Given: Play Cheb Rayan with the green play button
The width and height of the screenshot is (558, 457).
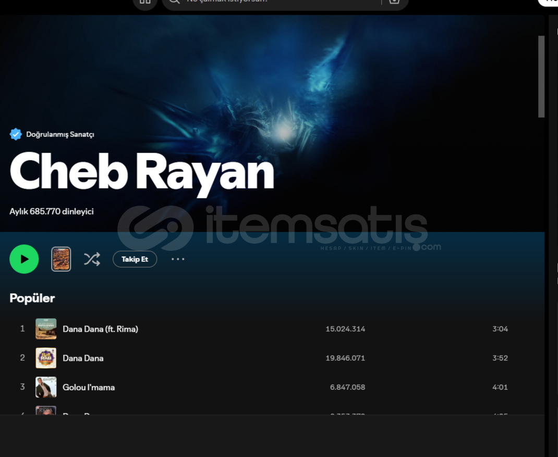Looking at the screenshot, I should click(24, 259).
